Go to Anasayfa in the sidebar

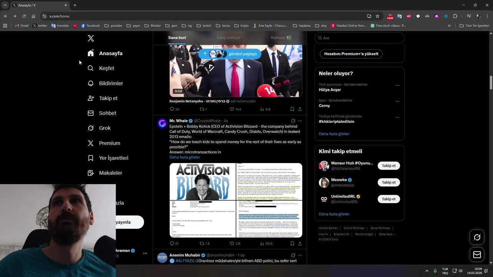tap(105, 53)
